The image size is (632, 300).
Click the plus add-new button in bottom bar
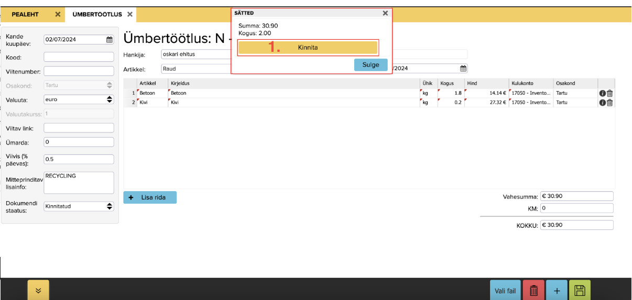557,290
